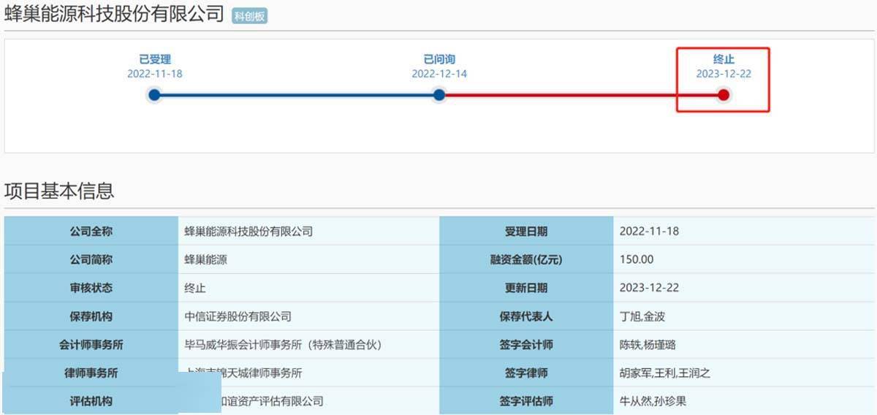877x415 pixels.
Task: Select the 已受理 stage label
Action: (155, 59)
